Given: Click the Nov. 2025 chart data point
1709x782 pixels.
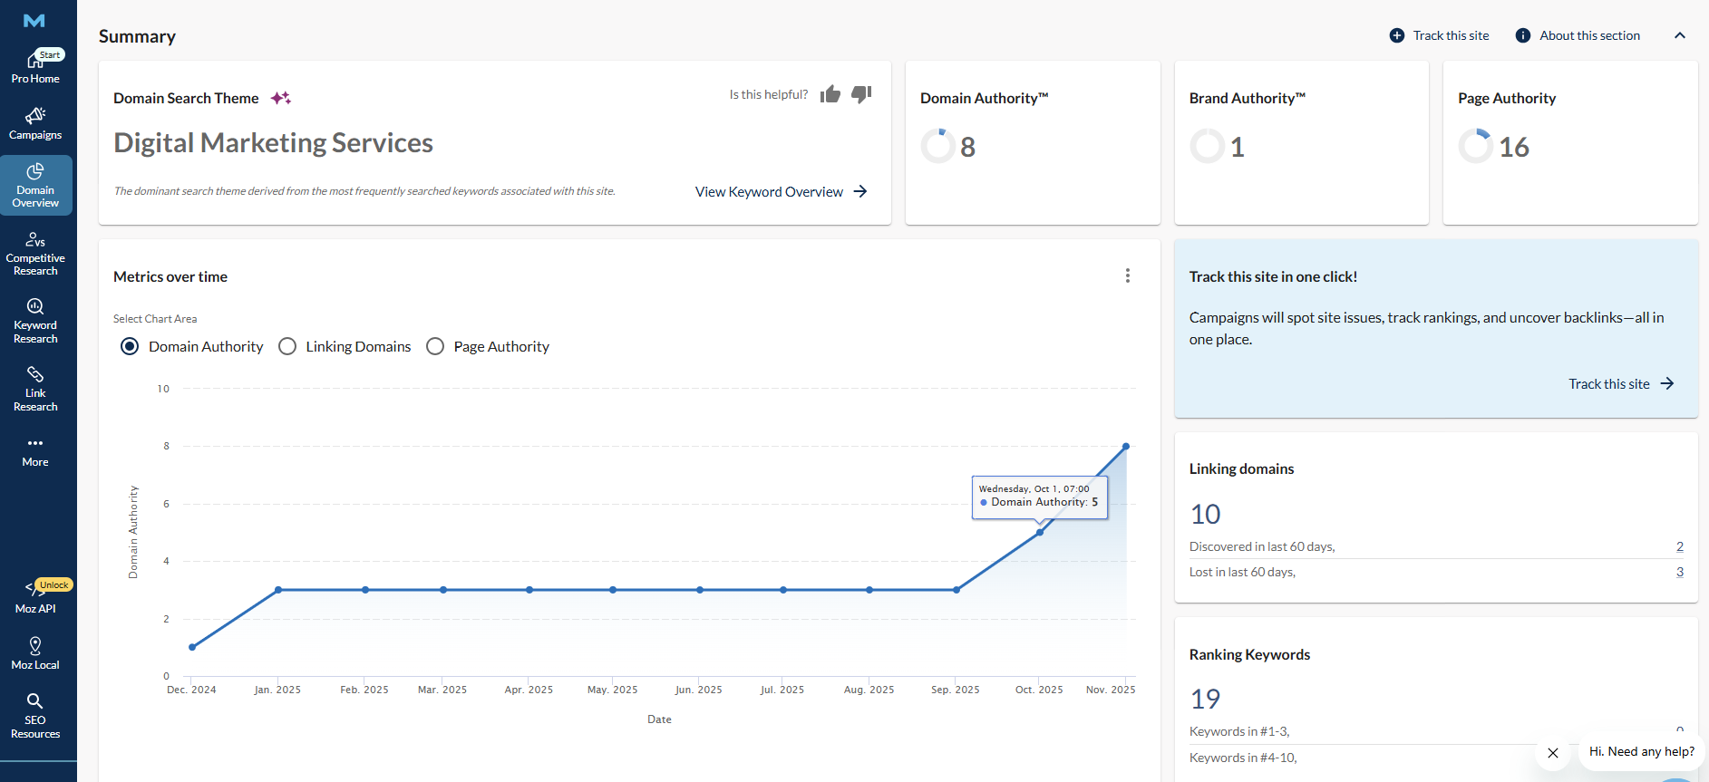Looking at the screenshot, I should (1126, 447).
